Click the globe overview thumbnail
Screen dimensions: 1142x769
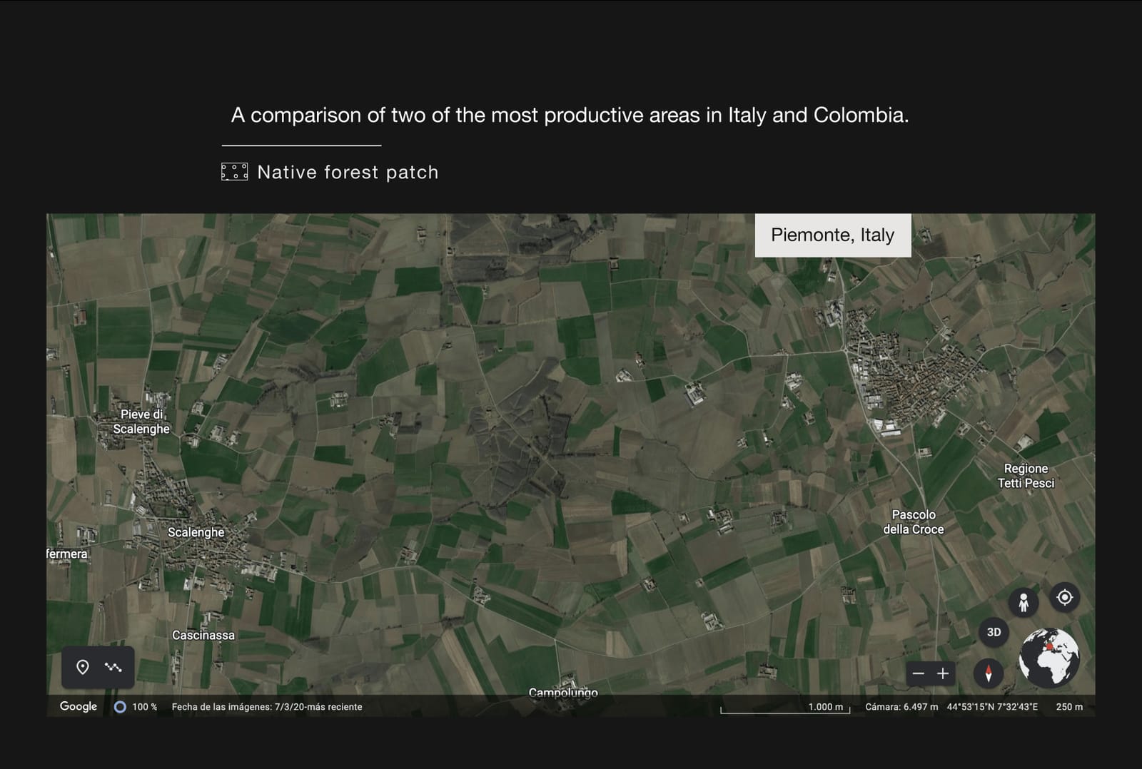click(1048, 658)
